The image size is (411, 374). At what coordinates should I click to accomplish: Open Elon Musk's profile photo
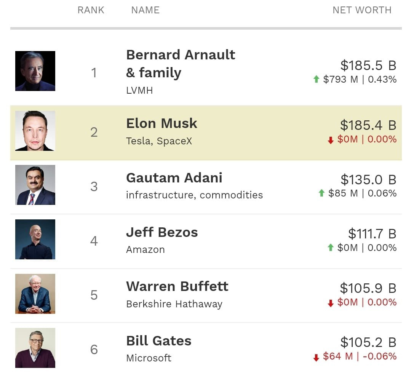[35, 131]
